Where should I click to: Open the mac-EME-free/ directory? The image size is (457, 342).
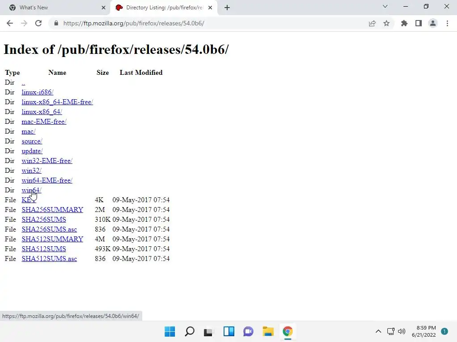[44, 122]
